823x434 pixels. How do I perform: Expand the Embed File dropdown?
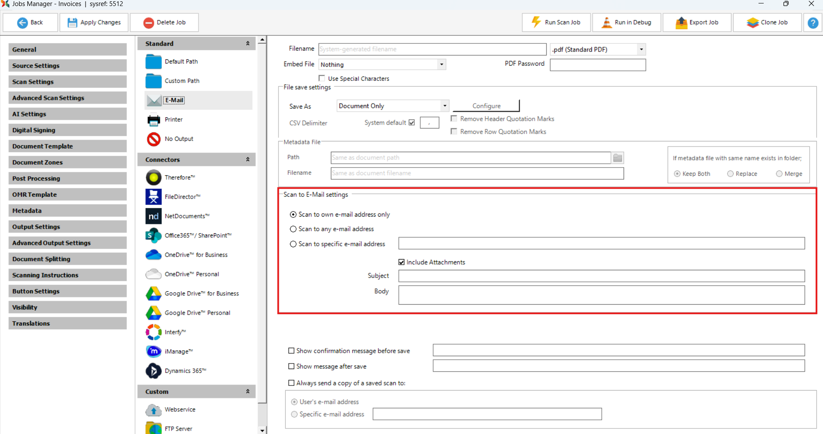pos(441,64)
